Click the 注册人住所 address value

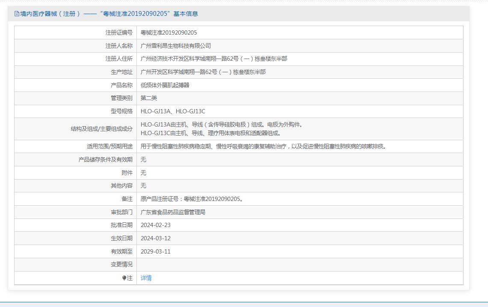click(213, 59)
